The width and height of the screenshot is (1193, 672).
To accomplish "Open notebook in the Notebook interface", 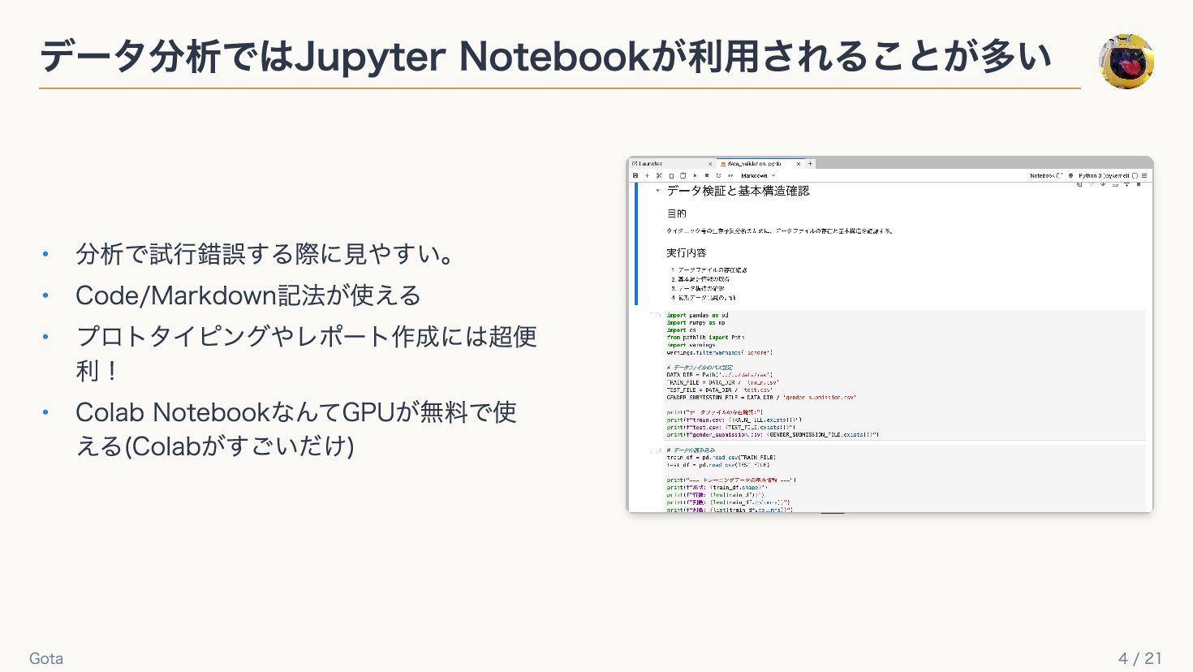I will pyautogui.click(x=1046, y=175).
